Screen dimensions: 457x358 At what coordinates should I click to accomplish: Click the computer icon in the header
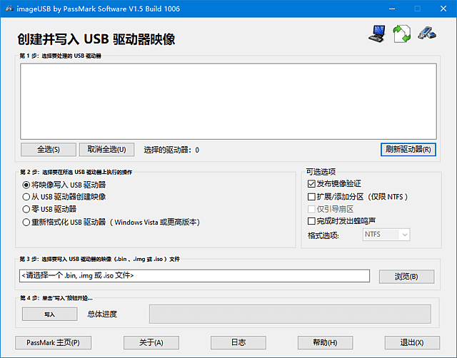[x=376, y=33]
